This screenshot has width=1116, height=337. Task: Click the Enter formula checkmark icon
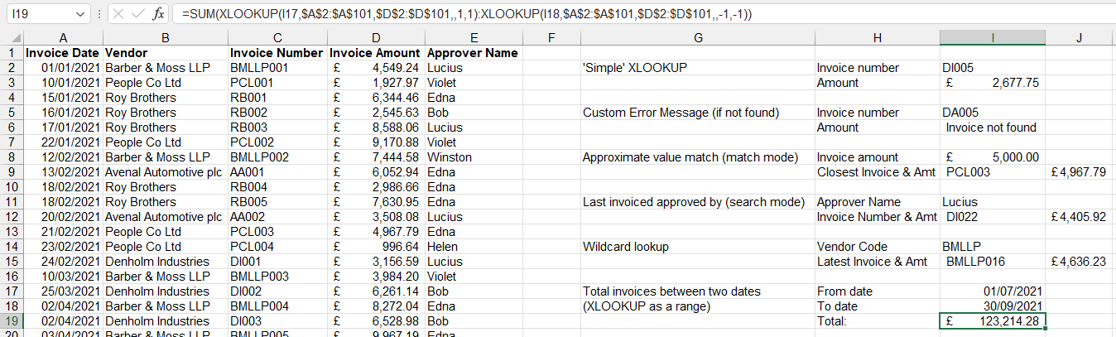(137, 14)
